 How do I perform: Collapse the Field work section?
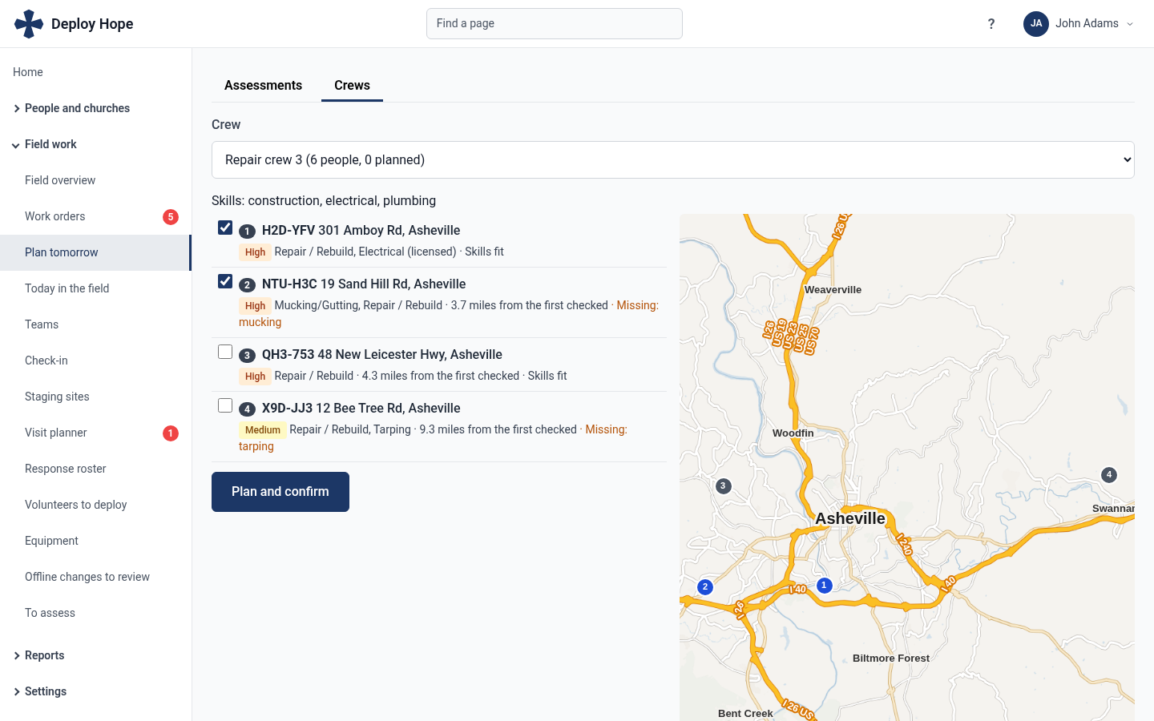pyautogui.click(x=96, y=144)
